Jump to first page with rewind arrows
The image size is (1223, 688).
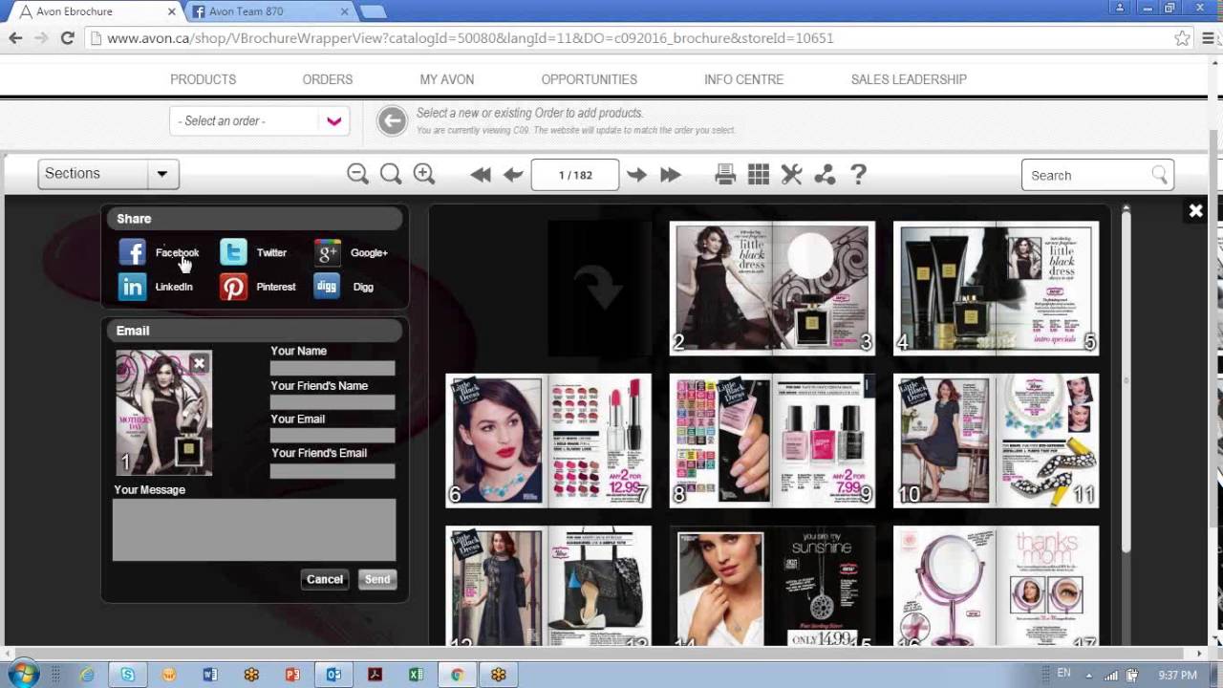[x=481, y=175]
